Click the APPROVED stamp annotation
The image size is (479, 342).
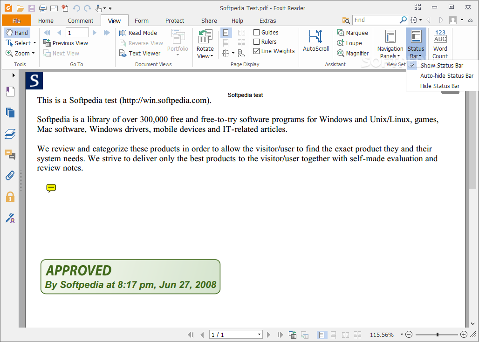coord(130,277)
